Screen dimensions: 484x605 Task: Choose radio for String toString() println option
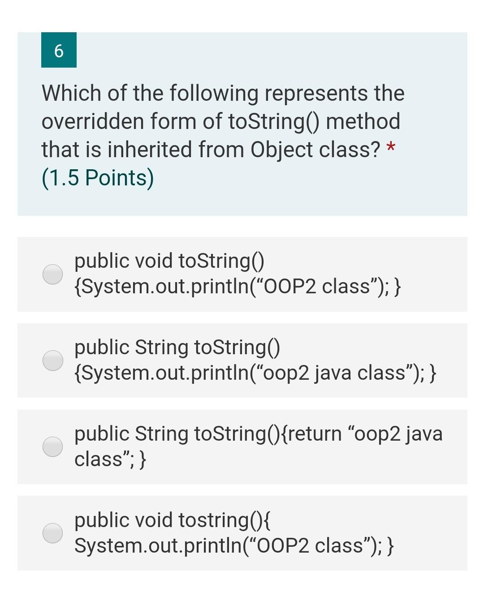click(53, 360)
